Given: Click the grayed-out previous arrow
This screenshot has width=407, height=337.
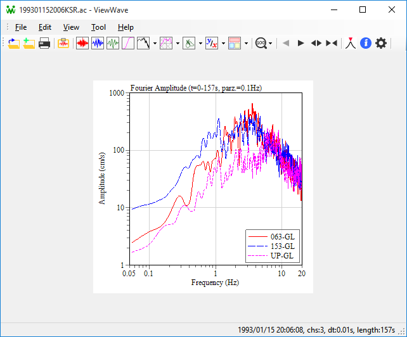Looking at the screenshot, I should [286, 43].
